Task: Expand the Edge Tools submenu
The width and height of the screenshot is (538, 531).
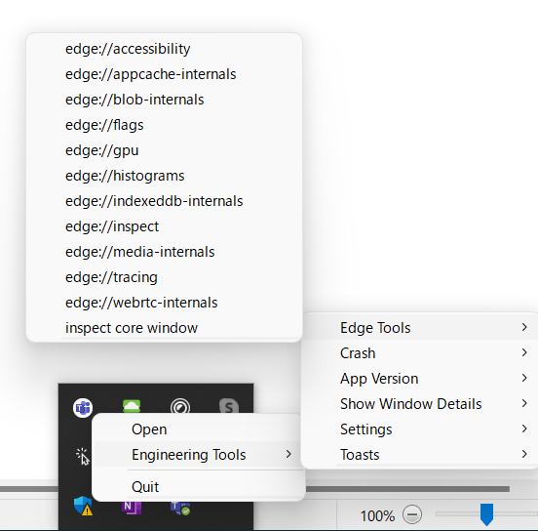Action: click(420, 328)
